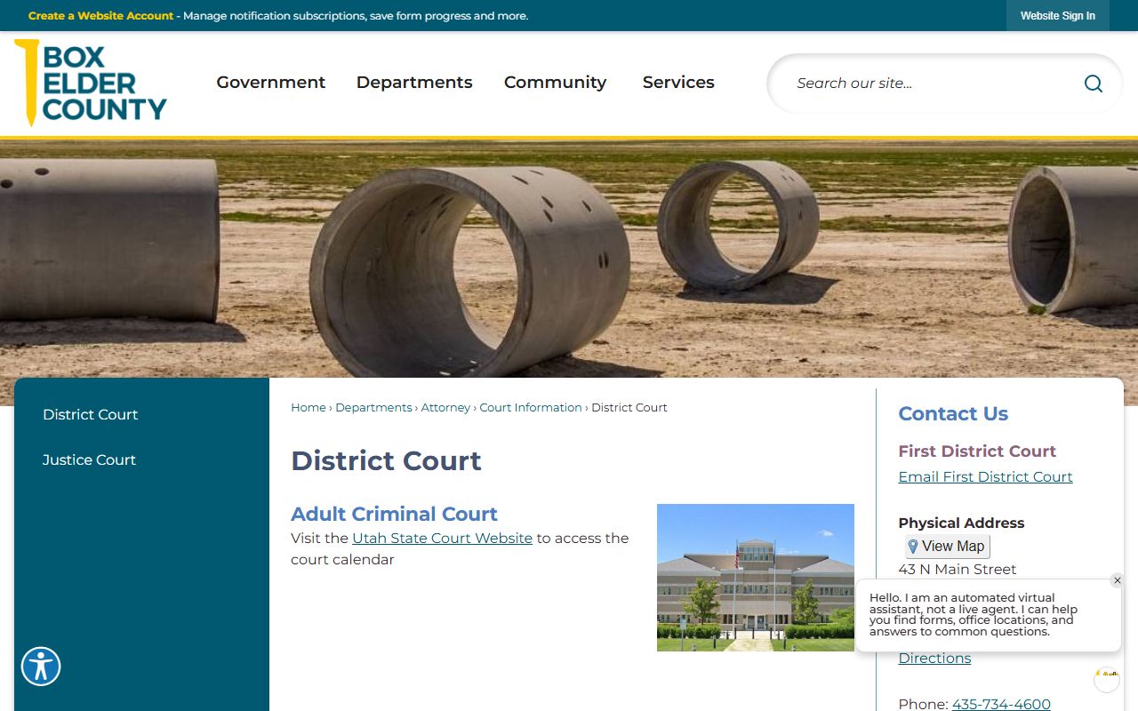Viewport: 1138px width, 711px height.
Task: Select District Court in sidebar
Action: click(x=91, y=415)
